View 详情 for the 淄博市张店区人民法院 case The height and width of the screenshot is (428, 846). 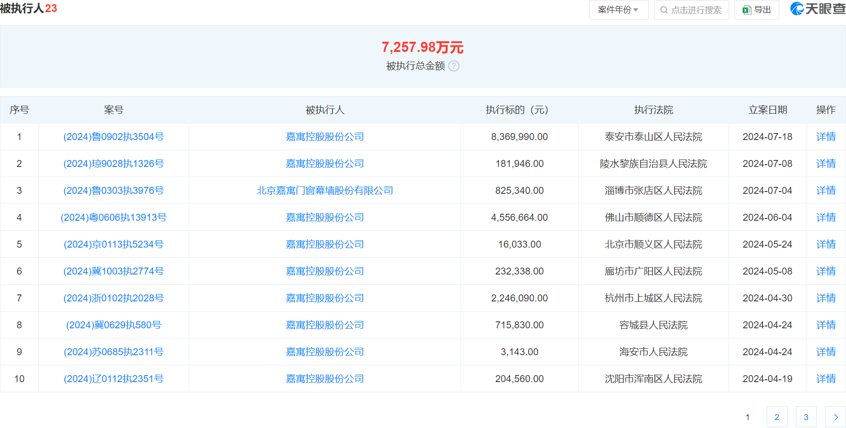click(x=826, y=191)
